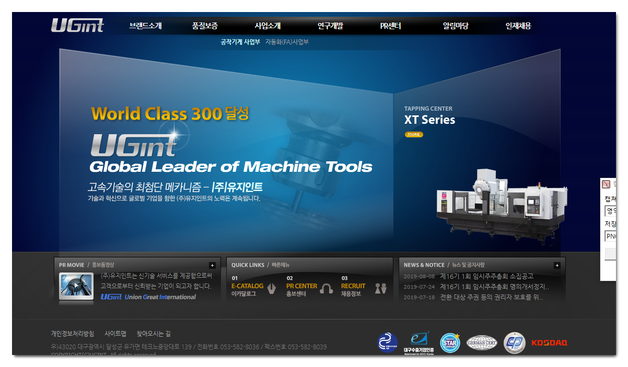The width and height of the screenshot is (628, 367).
Task: Click the pen nib icon beside E-CATALOG
Action: [x=271, y=288]
